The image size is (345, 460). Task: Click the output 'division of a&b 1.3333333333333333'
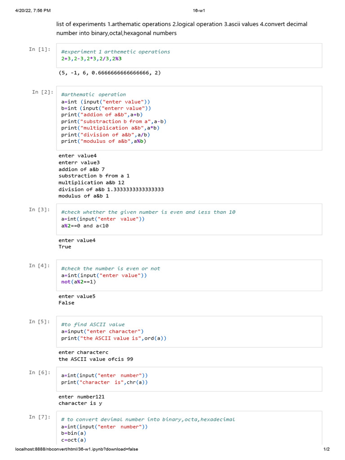tap(111, 189)
